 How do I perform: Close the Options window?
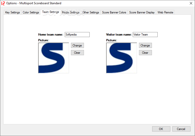coord(191,3)
